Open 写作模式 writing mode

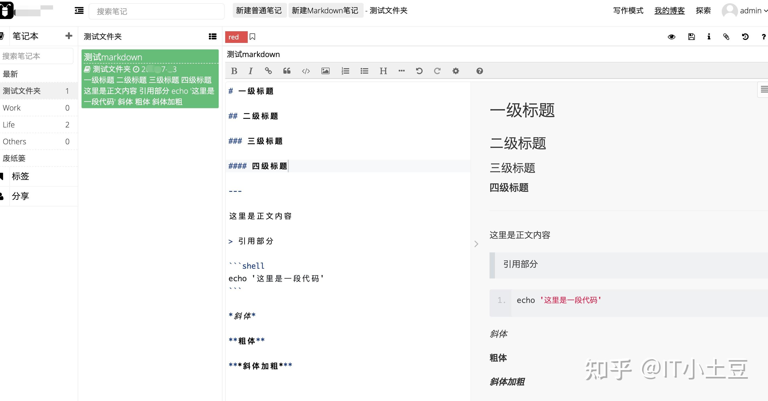click(x=628, y=11)
